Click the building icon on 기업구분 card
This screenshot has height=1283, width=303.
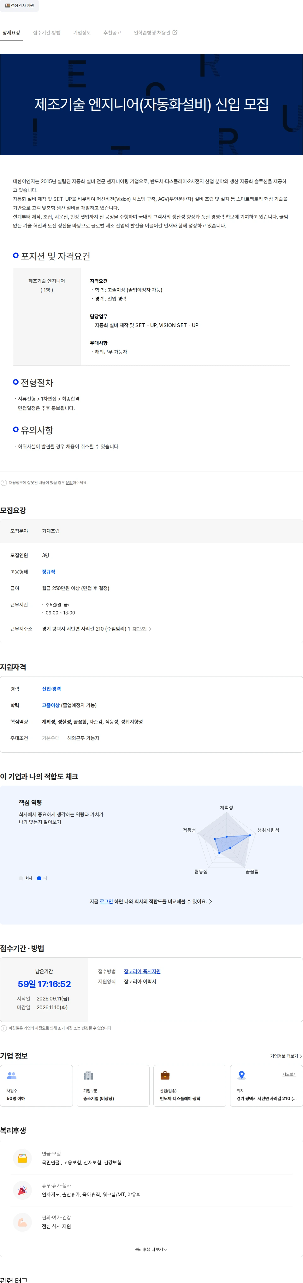(x=88, y=1075)
